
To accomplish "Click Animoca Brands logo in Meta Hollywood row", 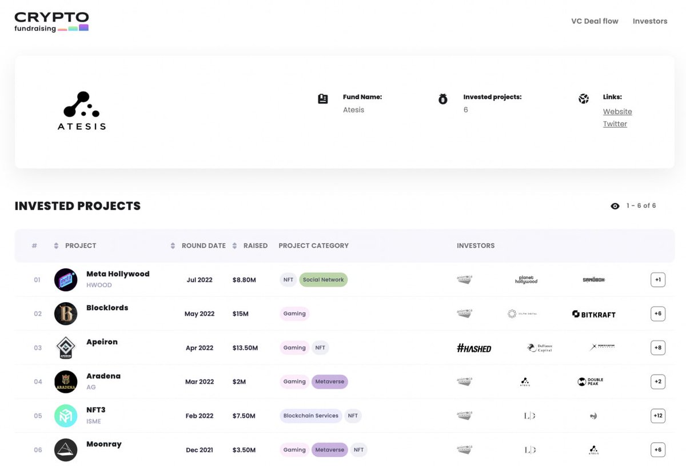I will pyautogui.click(x=465, y=280).
